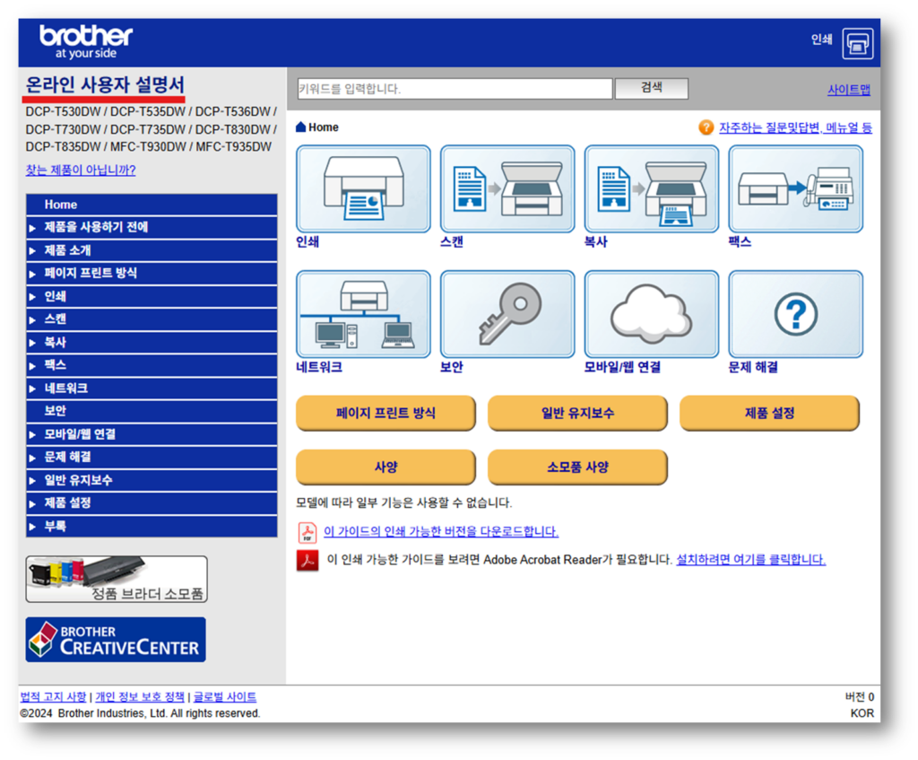This screenshot has width=918, height=760.
Task: Expand 제품을 사용하기 전에 in sidebar
Action: pos(152,227)
